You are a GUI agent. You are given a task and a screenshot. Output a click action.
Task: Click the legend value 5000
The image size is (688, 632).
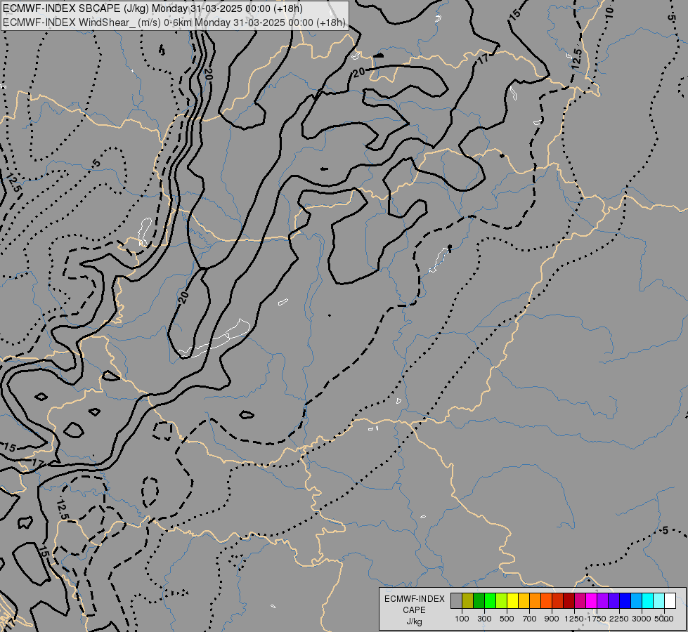tap(664, 619)
